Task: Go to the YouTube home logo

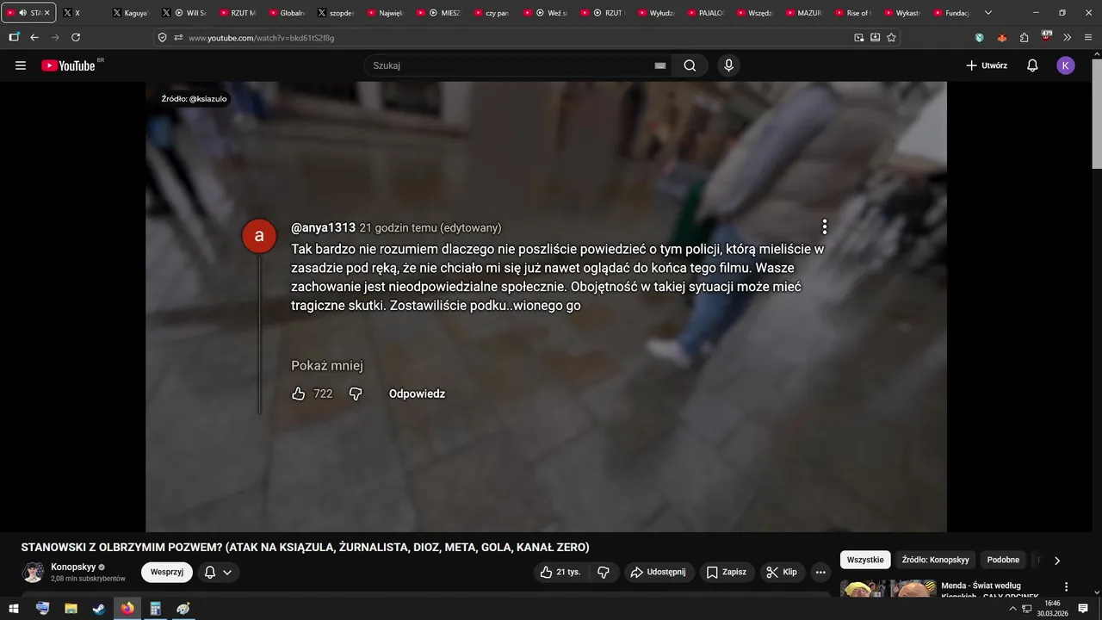Action: (x=68, y=65)
